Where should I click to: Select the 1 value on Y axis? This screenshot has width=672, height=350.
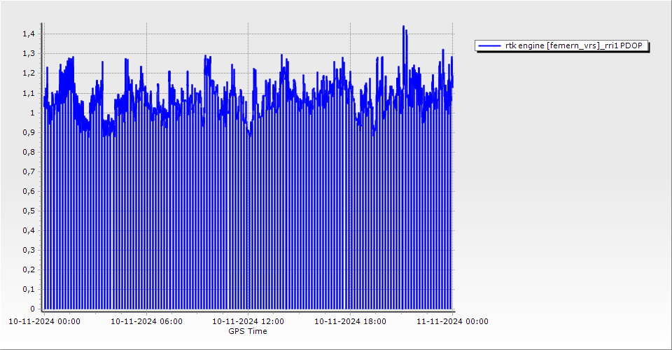tap(32, 113)
